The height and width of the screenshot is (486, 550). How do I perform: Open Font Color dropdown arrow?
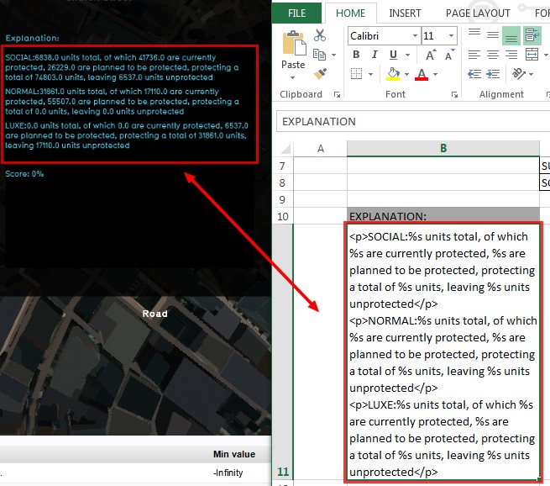[x=435, y=75]
